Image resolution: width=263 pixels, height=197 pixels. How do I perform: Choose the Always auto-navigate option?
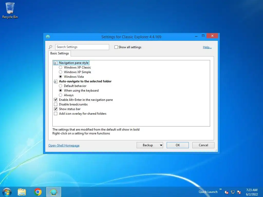tap(61, 95)
